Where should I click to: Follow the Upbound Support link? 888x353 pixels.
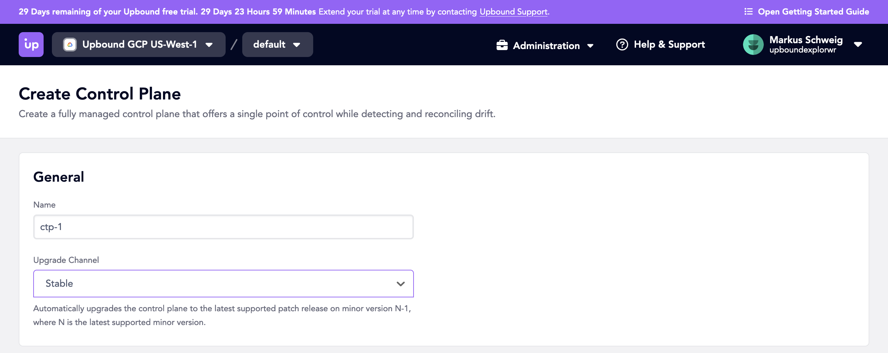coord(514,12)
